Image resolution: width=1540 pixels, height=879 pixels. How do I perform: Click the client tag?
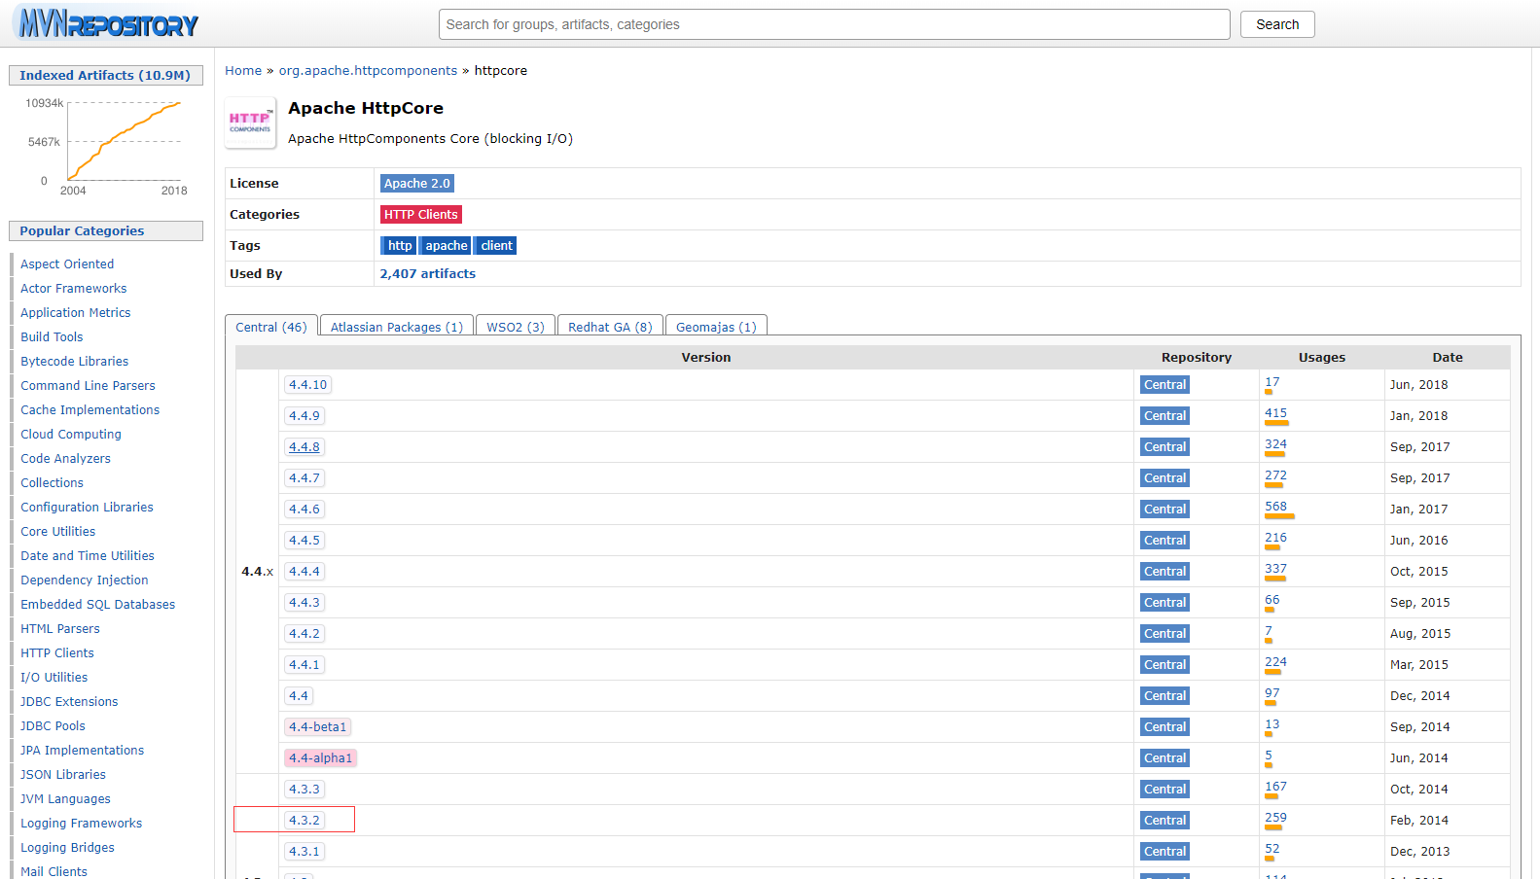click(496, 246)
